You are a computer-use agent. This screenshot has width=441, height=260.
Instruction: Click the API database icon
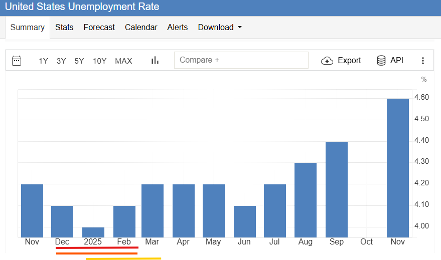point(381,61)
